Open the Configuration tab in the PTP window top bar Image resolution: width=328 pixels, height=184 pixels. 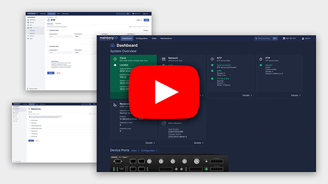51,14
